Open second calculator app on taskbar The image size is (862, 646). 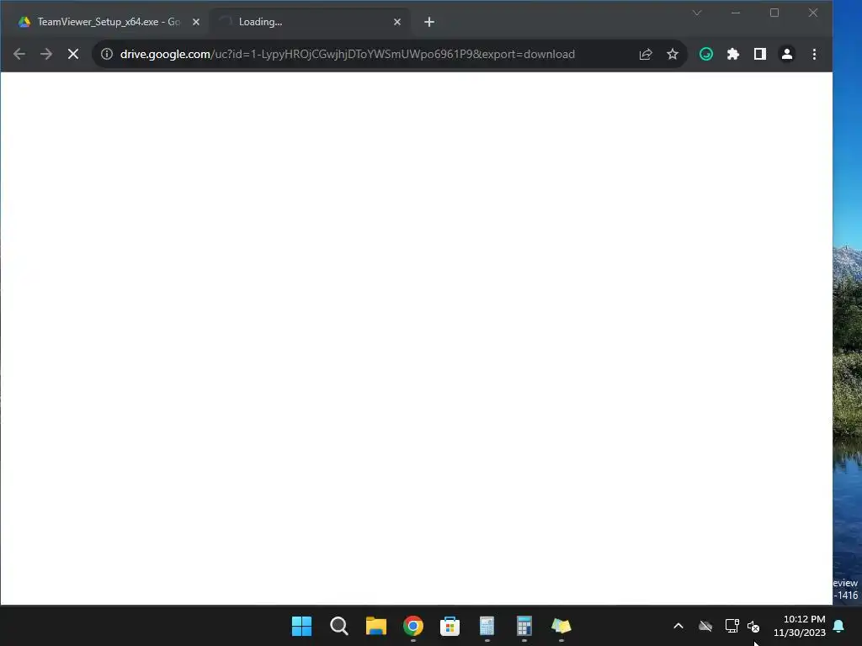click(524, 626)
